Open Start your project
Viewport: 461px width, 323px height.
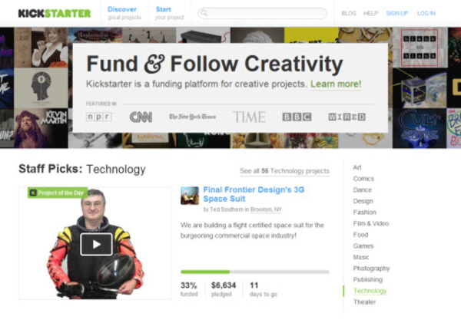click(169, 13)
